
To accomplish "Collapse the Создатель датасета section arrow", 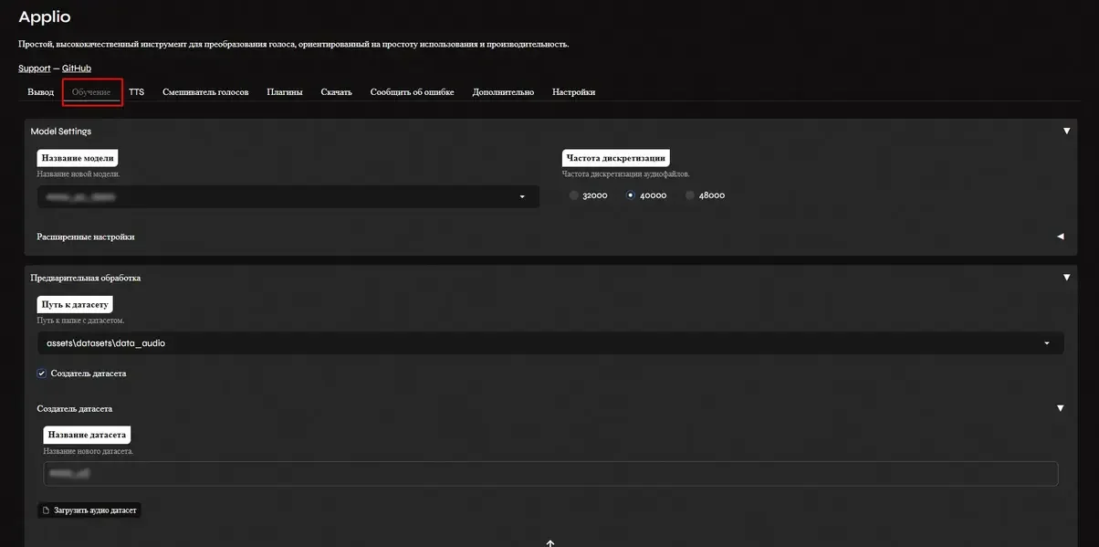I will (x=1061, y=409).
